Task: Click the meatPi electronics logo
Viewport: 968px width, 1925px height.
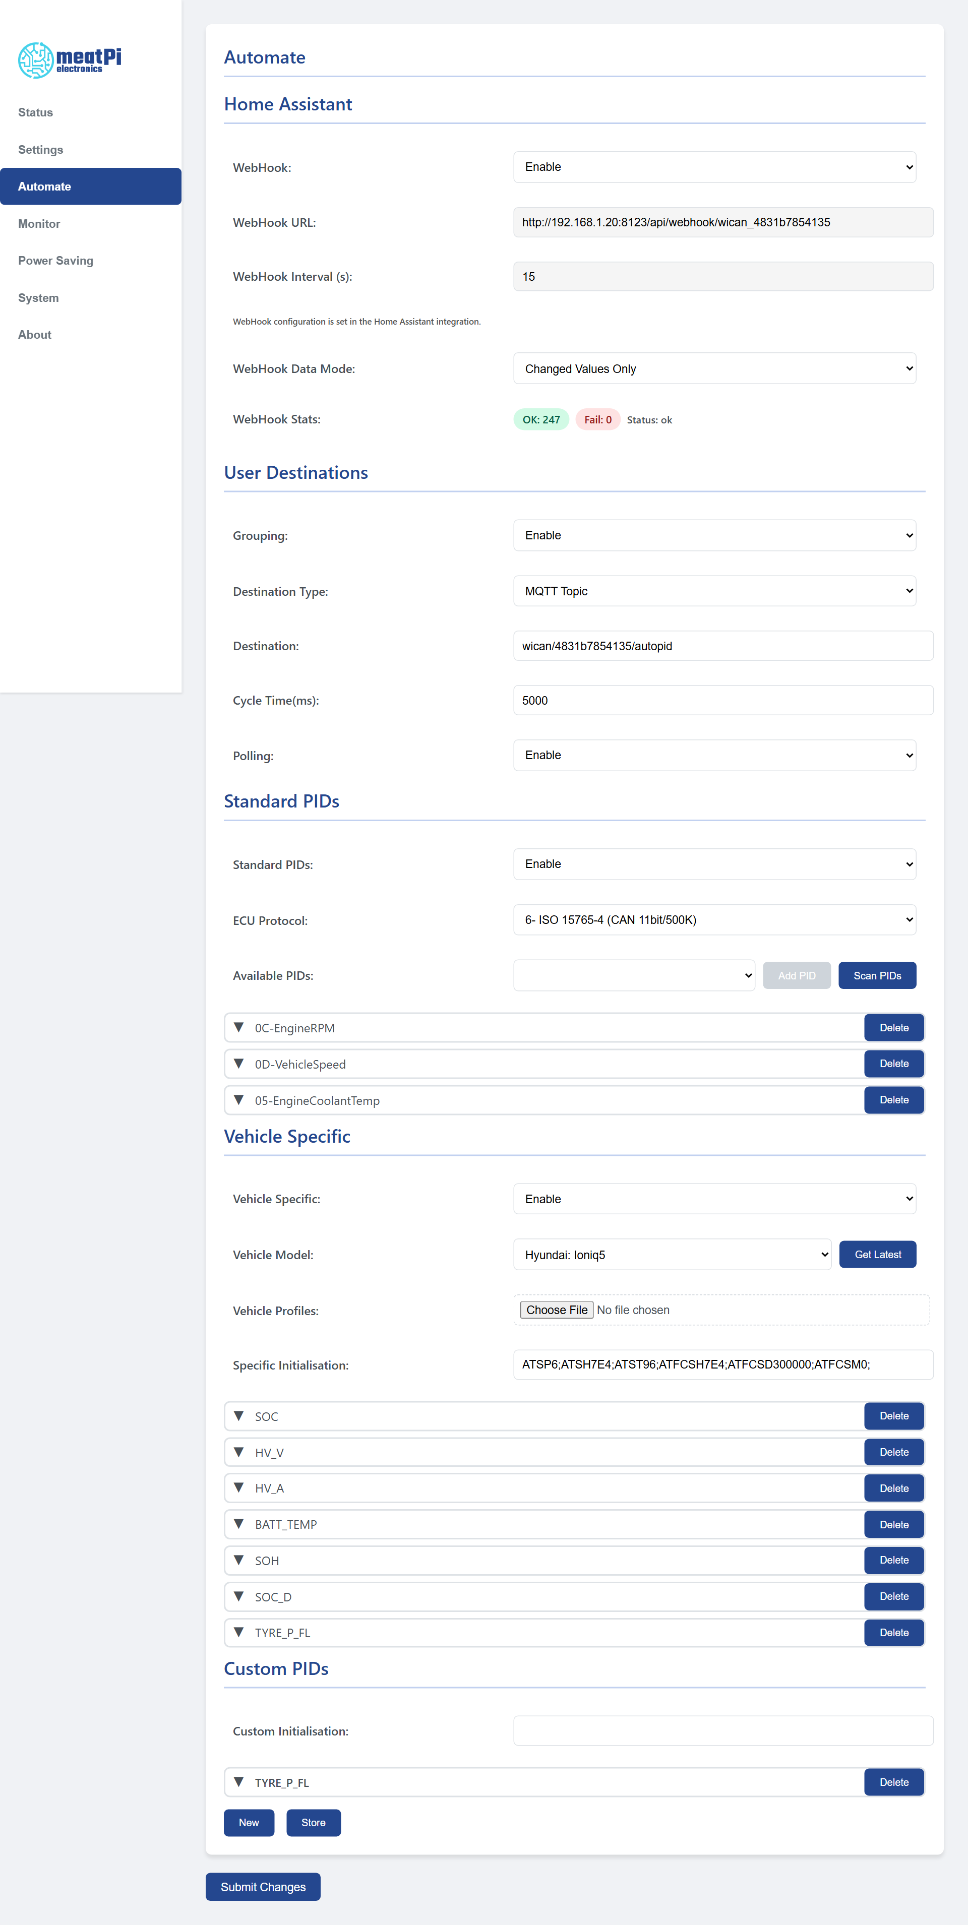Action: coord(70,60)
